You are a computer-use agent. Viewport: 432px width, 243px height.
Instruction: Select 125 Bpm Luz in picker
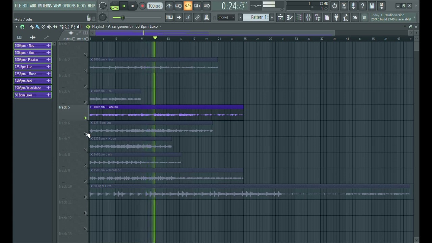[32, 67]
